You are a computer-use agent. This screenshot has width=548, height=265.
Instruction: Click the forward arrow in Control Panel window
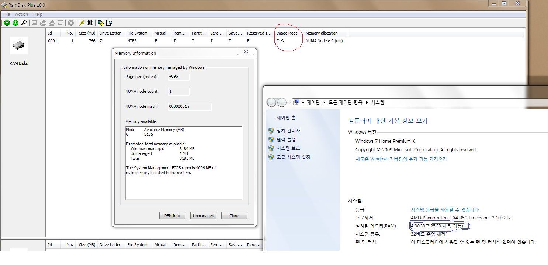click(282, 102)
